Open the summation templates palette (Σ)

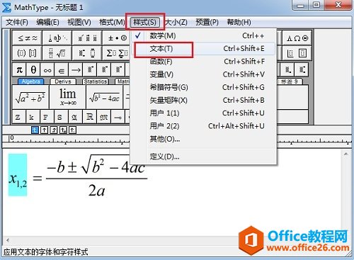point(117,53)
